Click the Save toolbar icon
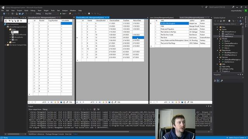 [x=20, y=14]
